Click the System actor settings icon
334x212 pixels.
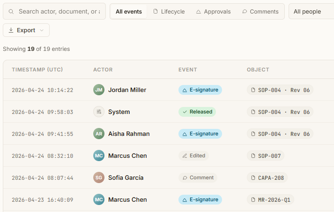(x=99, y=112)
